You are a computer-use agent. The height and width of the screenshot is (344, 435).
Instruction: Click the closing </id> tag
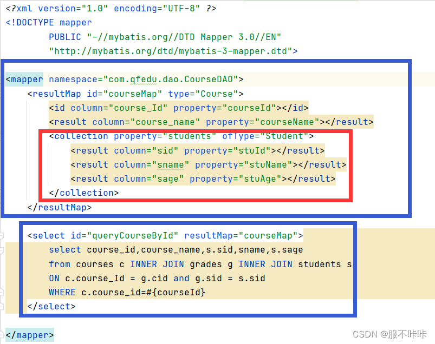click(x=295, y=108)
